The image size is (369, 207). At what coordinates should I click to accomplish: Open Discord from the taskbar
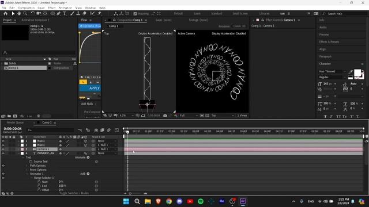(179, 201)
